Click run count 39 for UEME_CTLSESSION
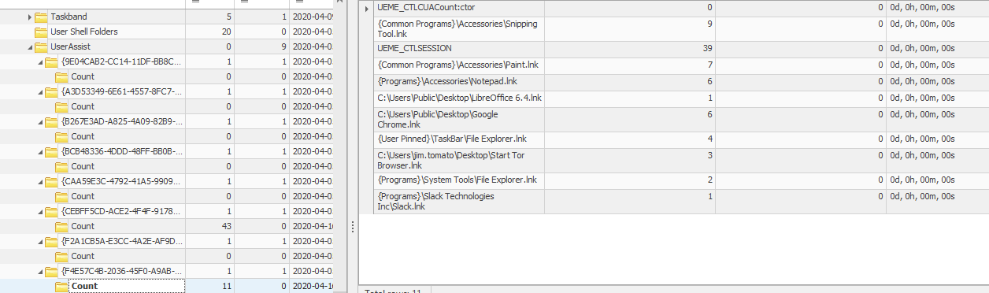 [707, 49]
